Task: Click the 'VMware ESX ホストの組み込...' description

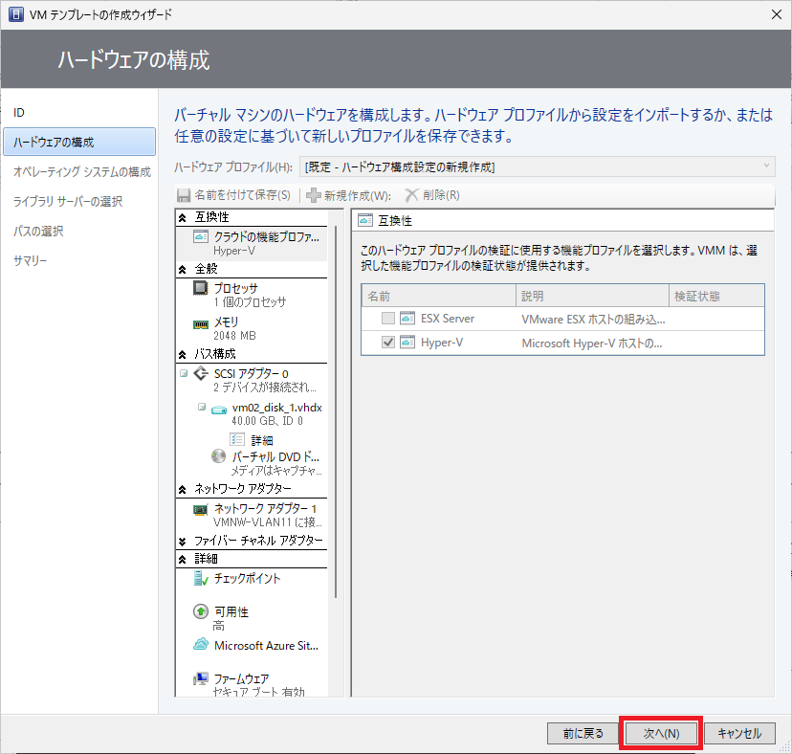Action: click(593, 319)
